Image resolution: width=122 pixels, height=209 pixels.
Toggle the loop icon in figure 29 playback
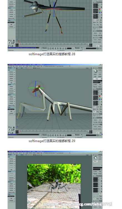[63, 135]
